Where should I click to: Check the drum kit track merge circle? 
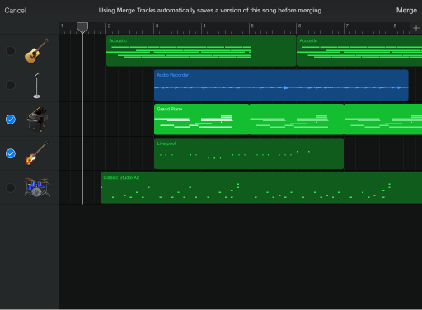tap(11, 188)
